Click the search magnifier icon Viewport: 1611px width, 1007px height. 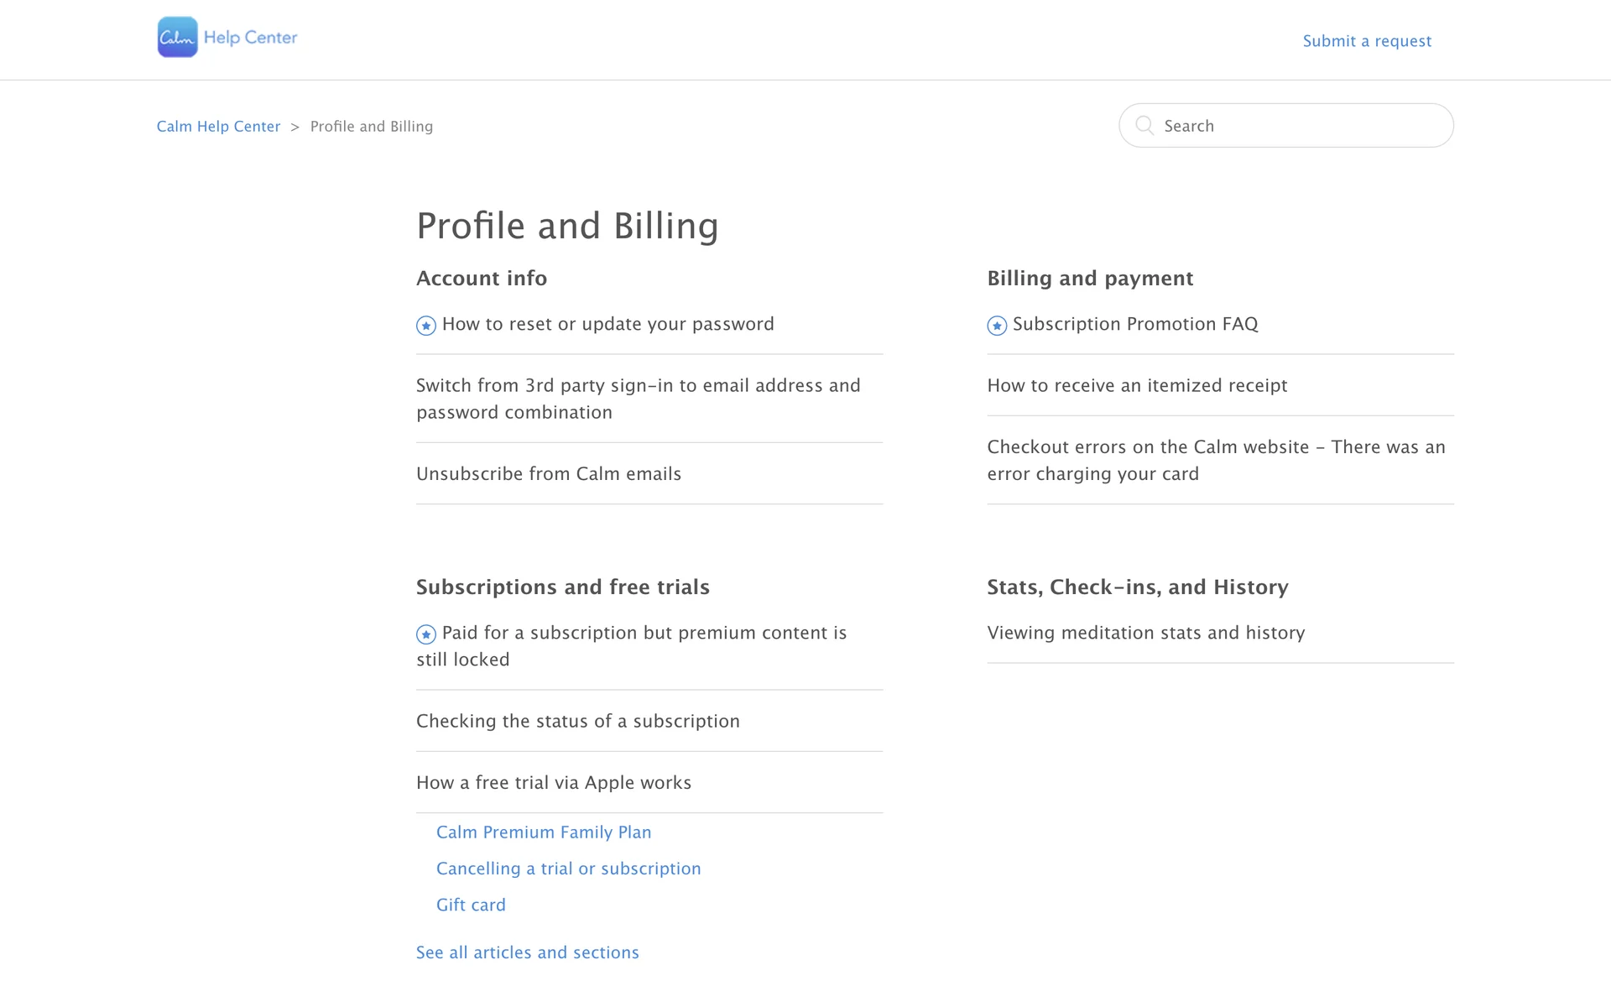[1144, 125]
